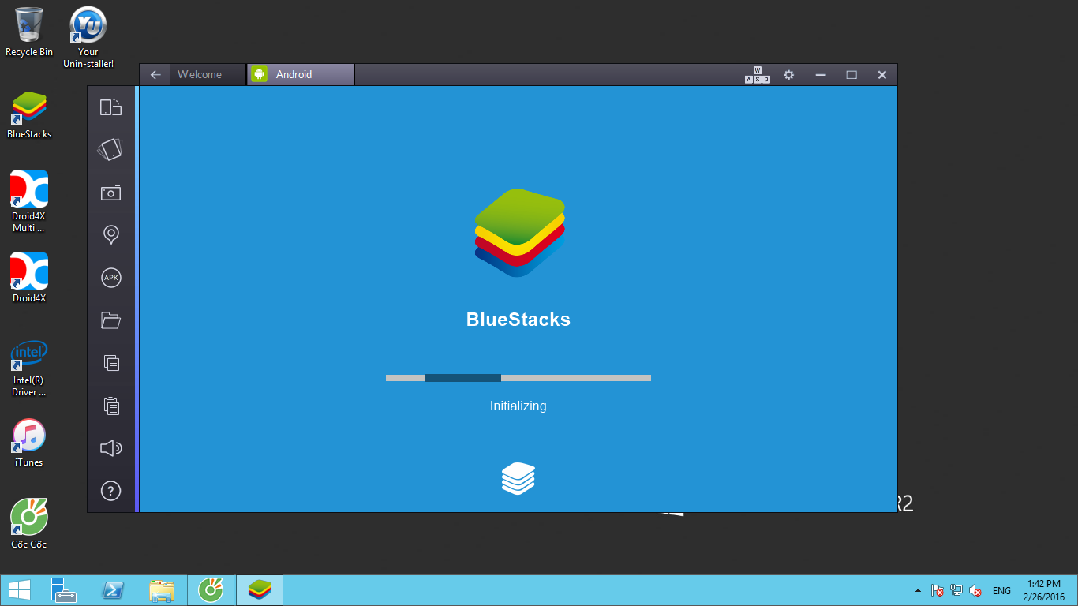Open the Windows Start button
The image size is (1078, 606).
click(19, 590)
